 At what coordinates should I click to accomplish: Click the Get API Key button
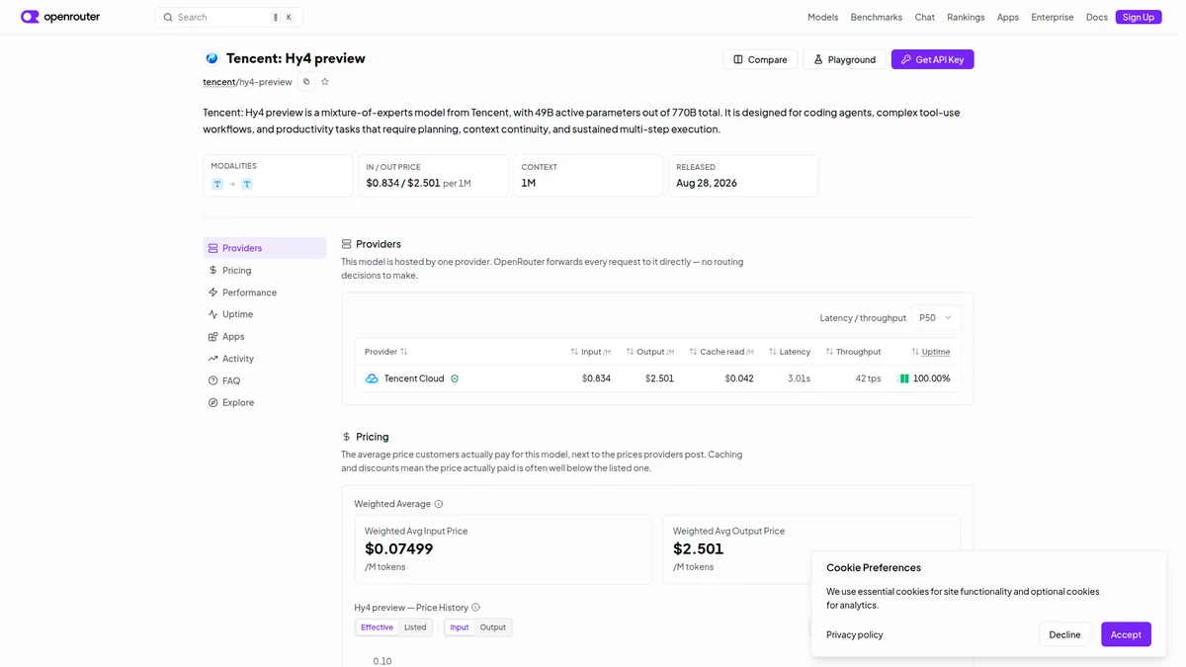(932, 59)
